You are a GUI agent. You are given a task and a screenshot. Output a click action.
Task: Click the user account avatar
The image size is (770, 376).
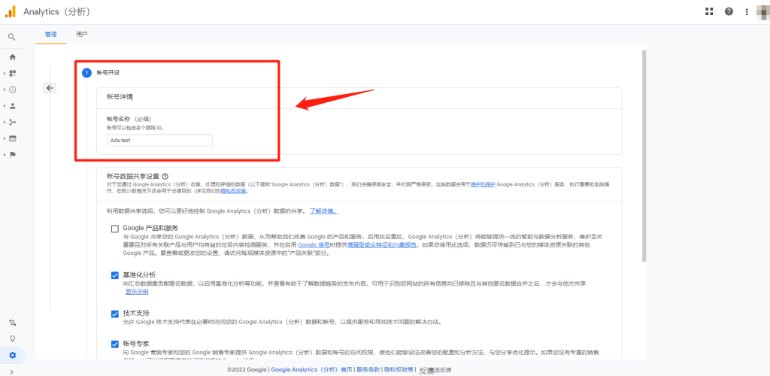click(x=763, y=12)
